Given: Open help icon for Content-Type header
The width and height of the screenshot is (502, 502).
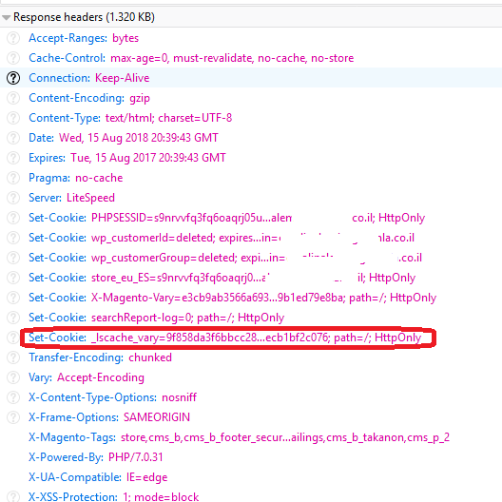Looking at the screenshot, I should pyautogui.click(x=13, y=118).
